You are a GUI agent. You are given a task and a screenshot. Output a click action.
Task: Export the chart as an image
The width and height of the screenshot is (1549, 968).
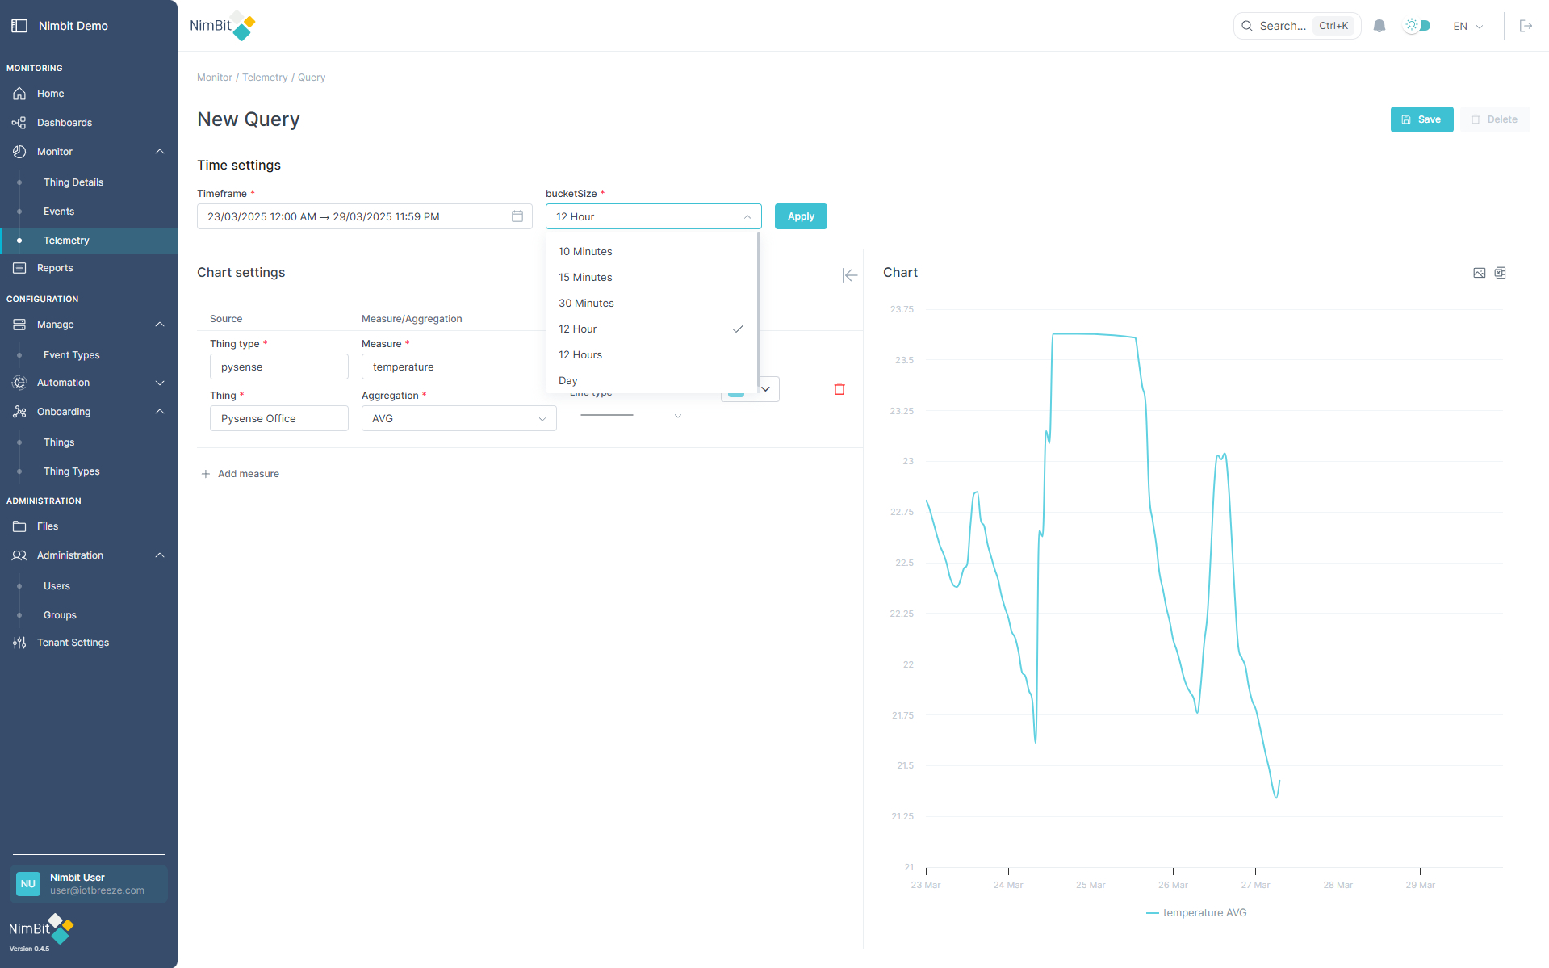[1479, 273]
